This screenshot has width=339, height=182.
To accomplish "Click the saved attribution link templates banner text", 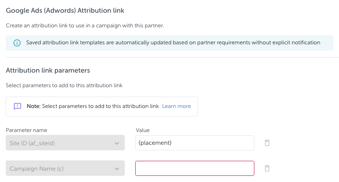I will click(173, 43).
